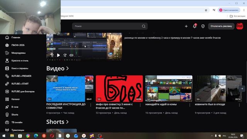Image resolution: width=247 pixels, height=139 pixels.
Task: Click title инфа про совмстку 3 июня
Action: (x=114, y=106)
